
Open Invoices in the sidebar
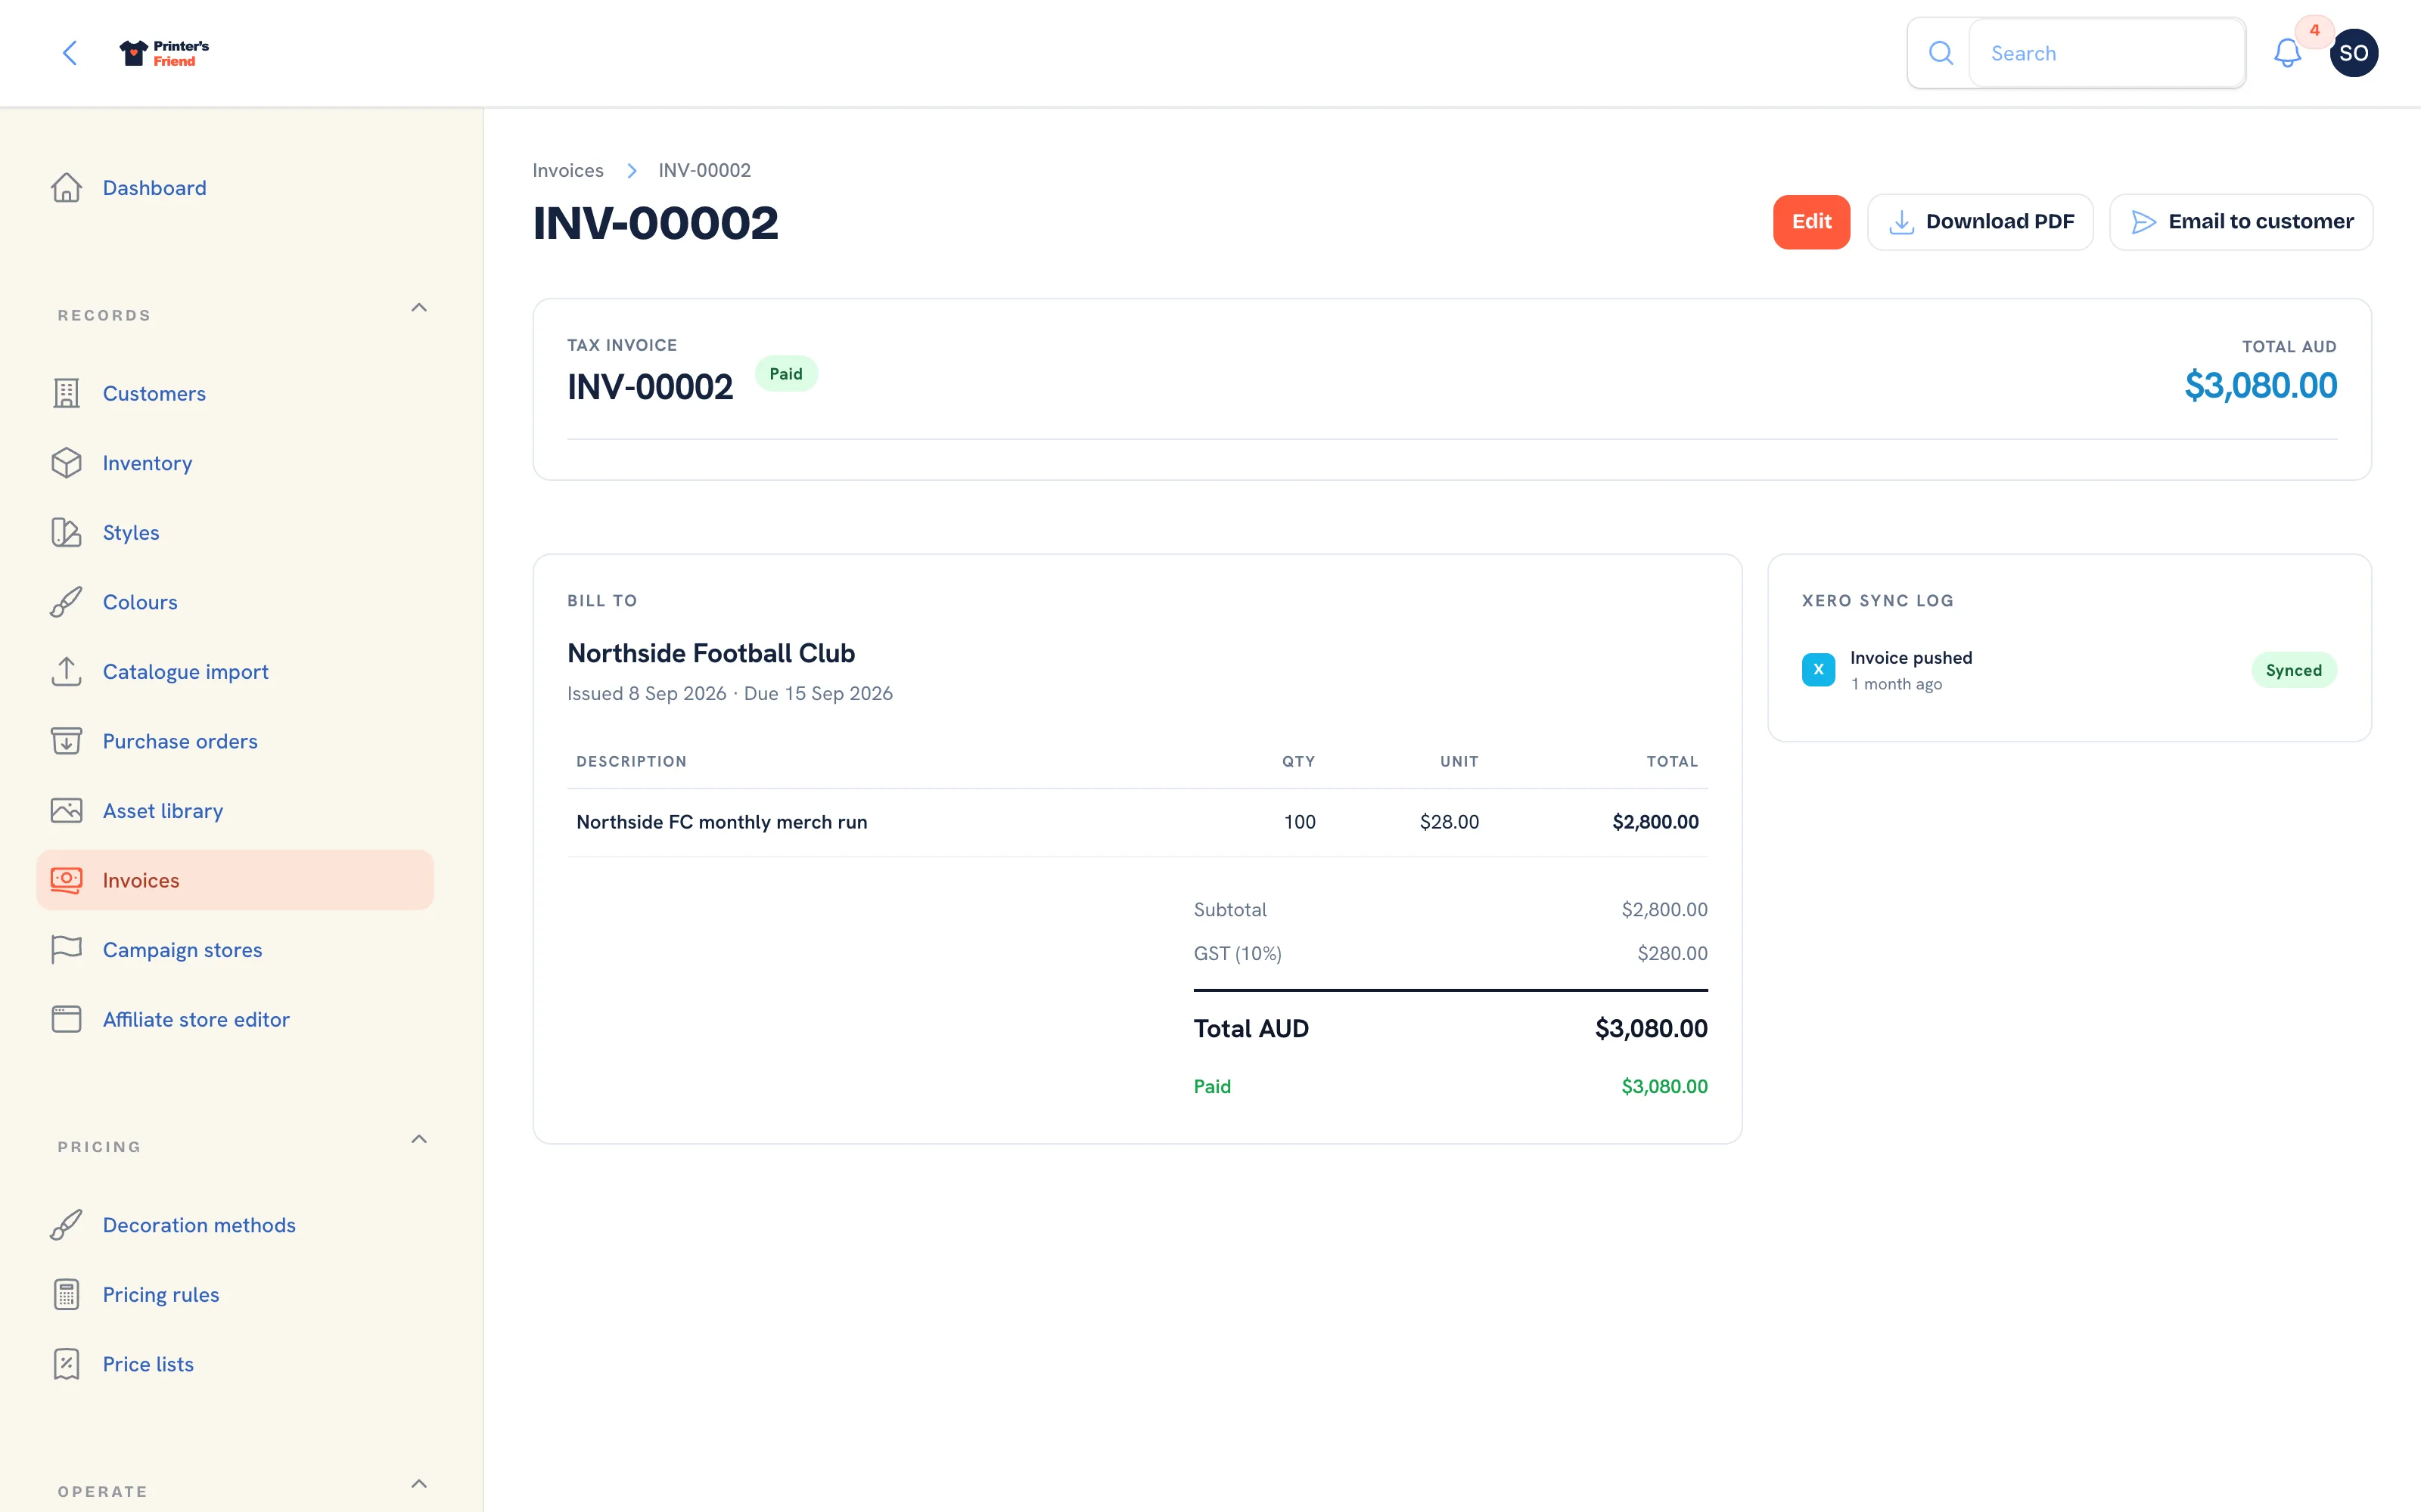235,880
